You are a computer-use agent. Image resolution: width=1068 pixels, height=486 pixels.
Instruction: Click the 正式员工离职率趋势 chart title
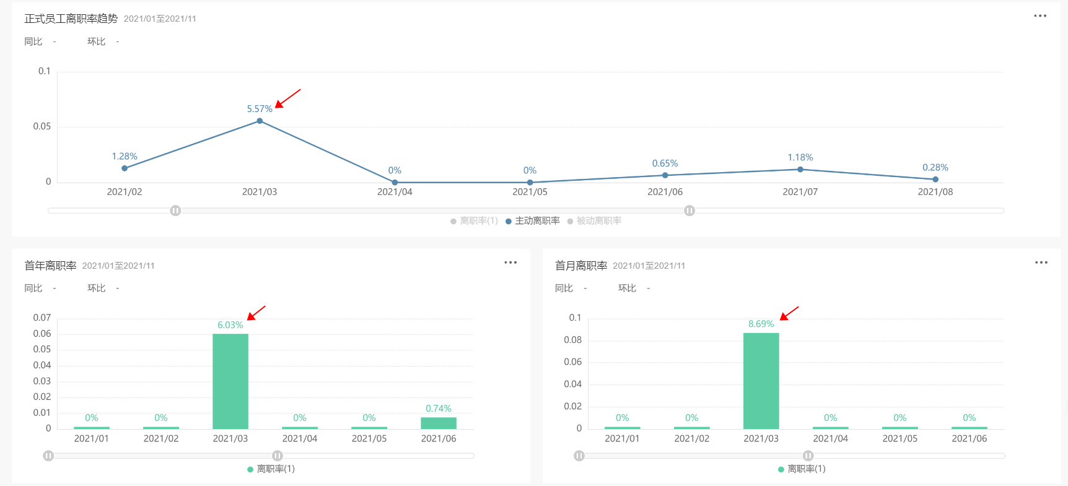(x=71, y=19)
